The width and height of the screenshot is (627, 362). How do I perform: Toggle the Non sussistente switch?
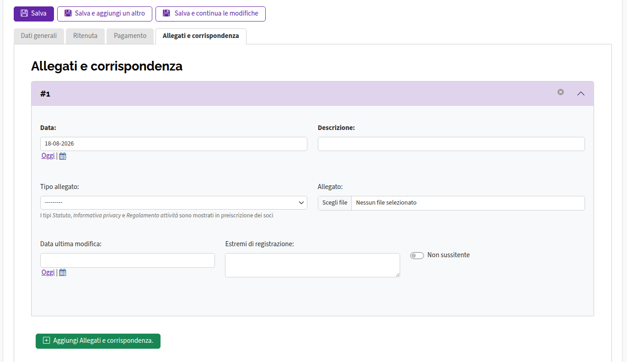click(417, 255)
